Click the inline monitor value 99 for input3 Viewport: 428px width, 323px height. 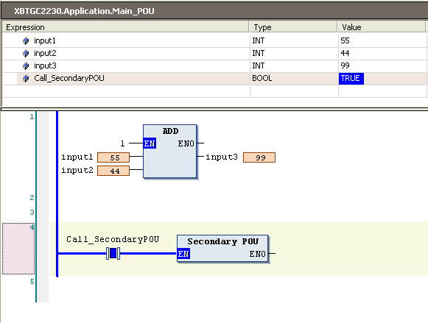tap(259, 157)
